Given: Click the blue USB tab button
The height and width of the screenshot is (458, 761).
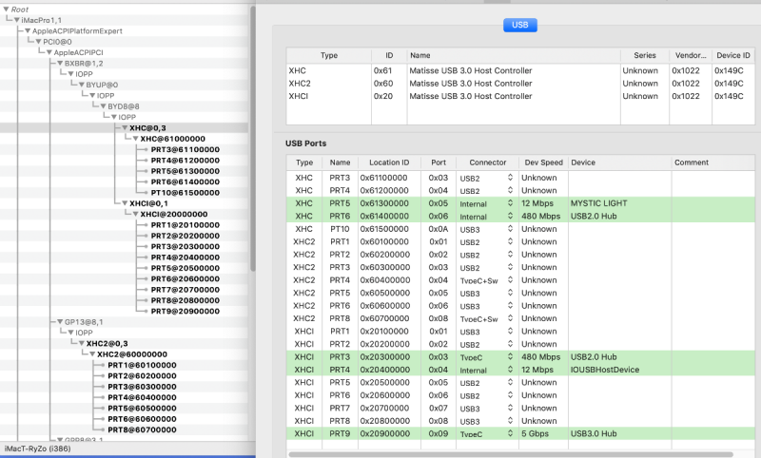Looking at the screenshot, I should [521, 25].
